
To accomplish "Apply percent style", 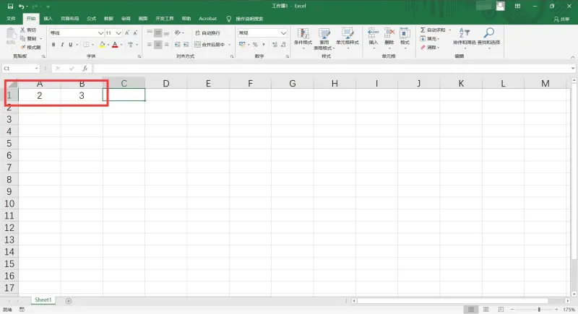I will click(x=255, y=45).
